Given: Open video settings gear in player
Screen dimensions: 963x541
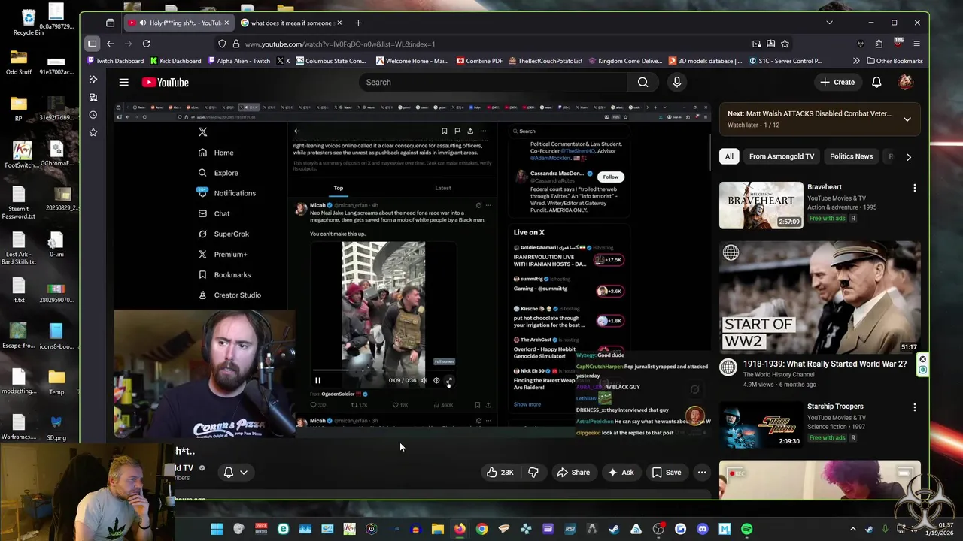Looking at the screenshot, I should click(x=436, y=381).
